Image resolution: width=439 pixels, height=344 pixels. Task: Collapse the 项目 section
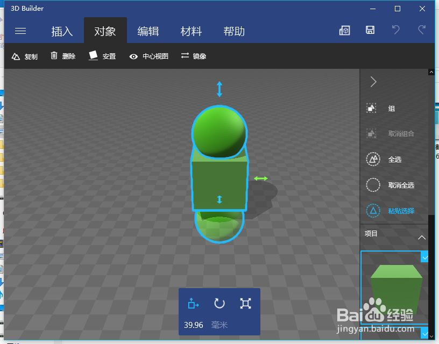[422, 238]
